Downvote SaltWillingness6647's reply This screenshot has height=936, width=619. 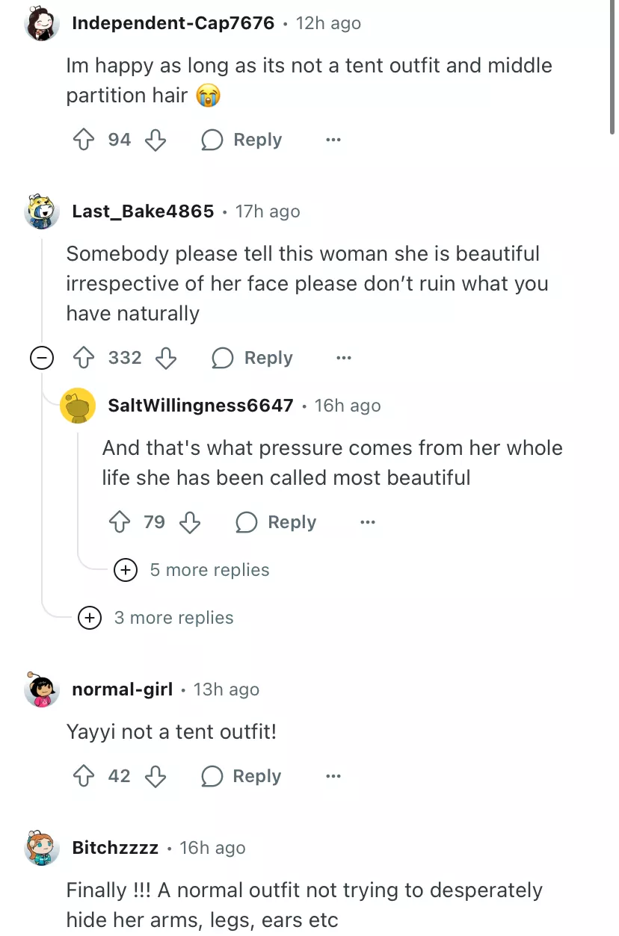[190, 522]
